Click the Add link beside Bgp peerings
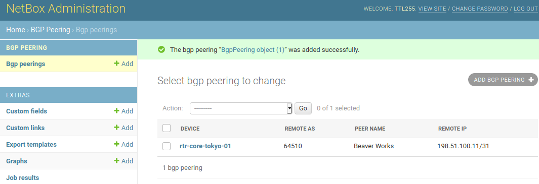This screenshot has height=184, width=539. pyautogui.click(x=123, y=64)
